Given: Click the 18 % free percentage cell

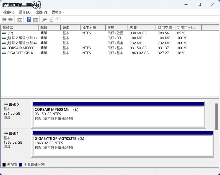Looking at the screenshot, I should pos(181,53).
